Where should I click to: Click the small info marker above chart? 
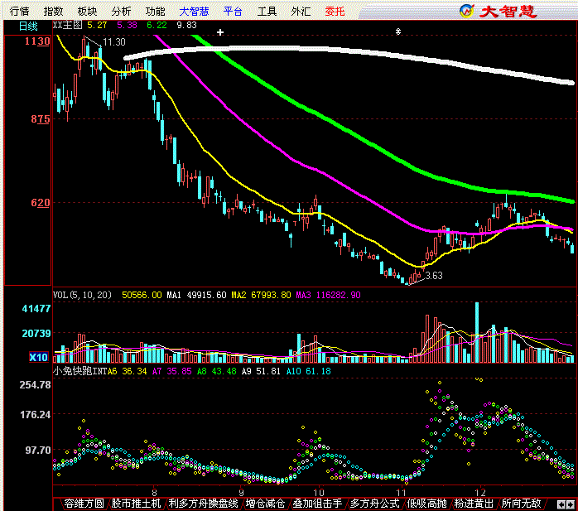click(x=398, y=31)
